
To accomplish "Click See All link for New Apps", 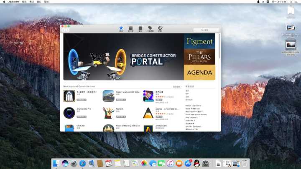I will point(177,87).
